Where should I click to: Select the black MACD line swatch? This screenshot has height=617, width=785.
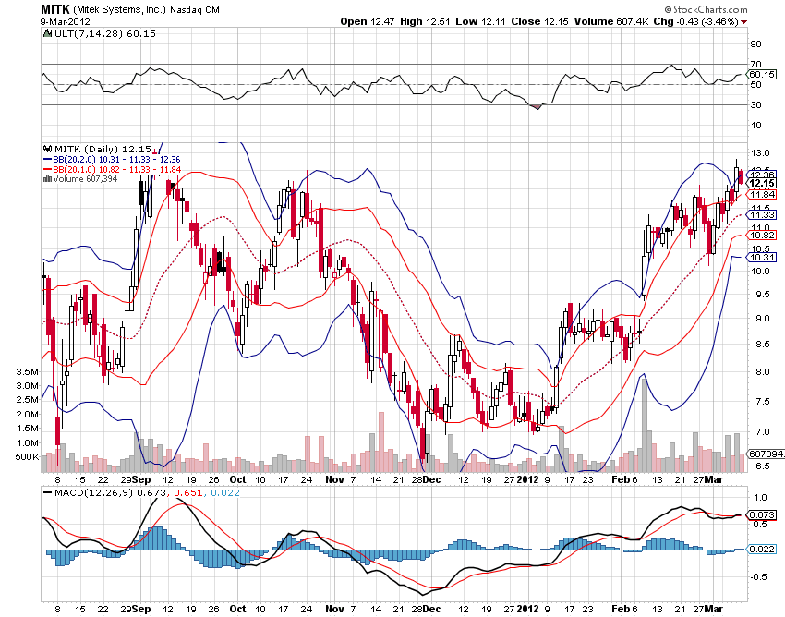[47, 493]
